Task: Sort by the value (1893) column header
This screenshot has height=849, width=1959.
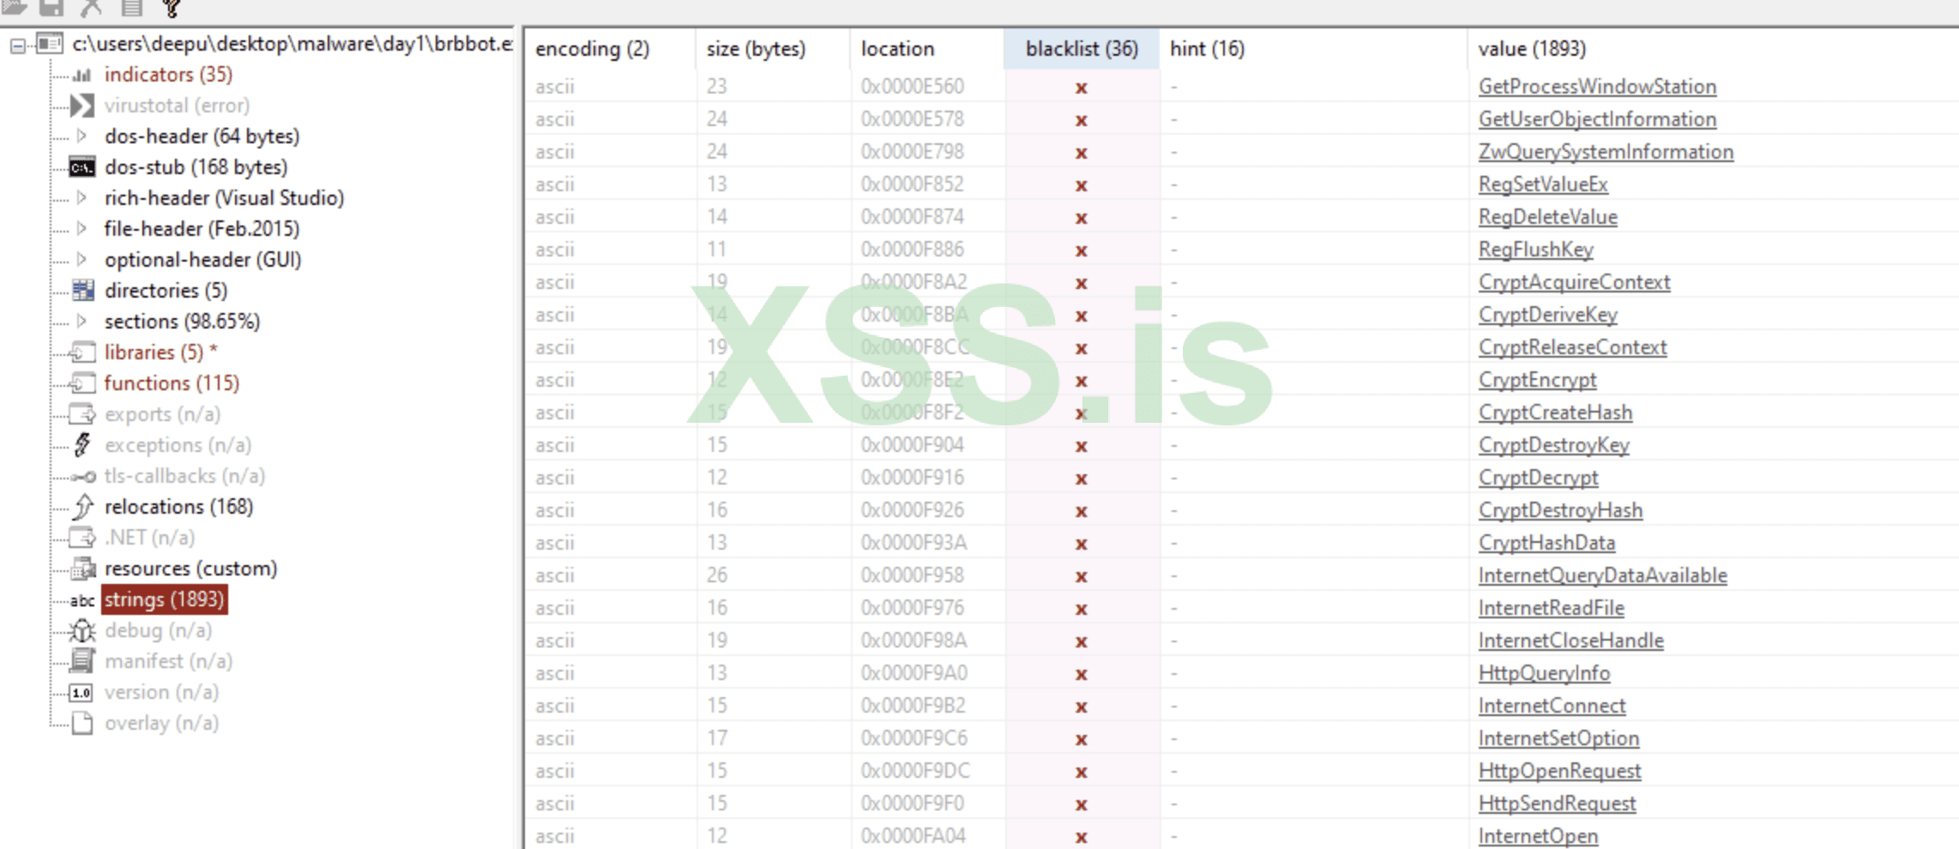Action: click(x=1713, y=49)
